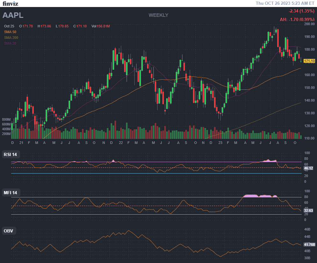Click the 200.00 price axis label
The height and width of the screenshot is (263, 317).
[x=309, y=24]
